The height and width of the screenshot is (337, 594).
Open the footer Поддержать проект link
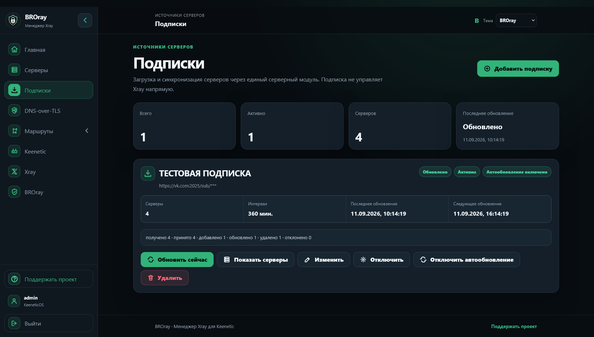[514, 326]
